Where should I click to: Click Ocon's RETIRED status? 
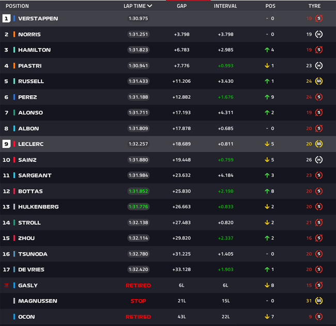coord(138,317)
